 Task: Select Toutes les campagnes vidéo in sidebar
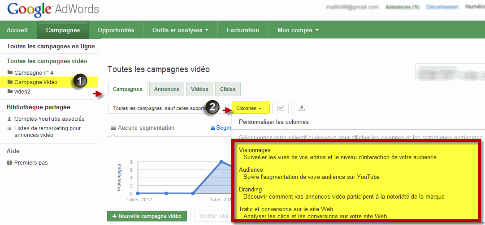click(47, 61)
